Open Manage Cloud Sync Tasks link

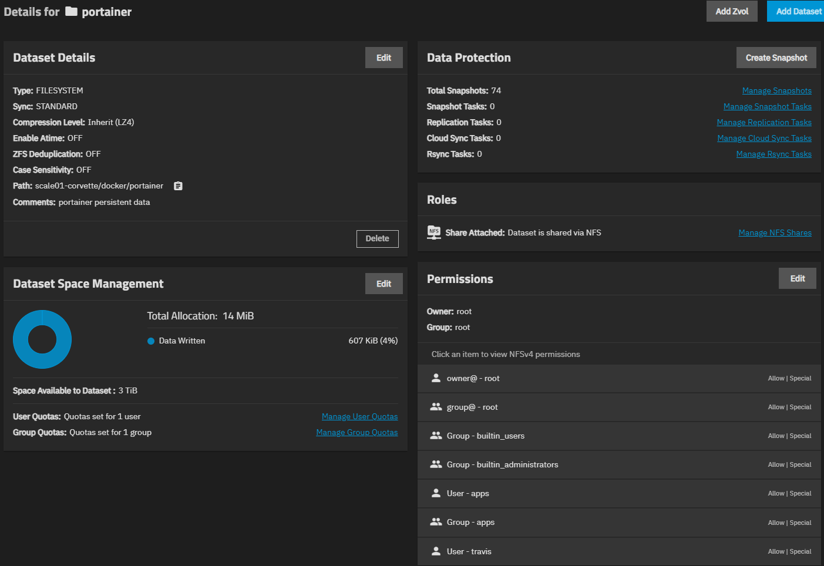point(765,138)
